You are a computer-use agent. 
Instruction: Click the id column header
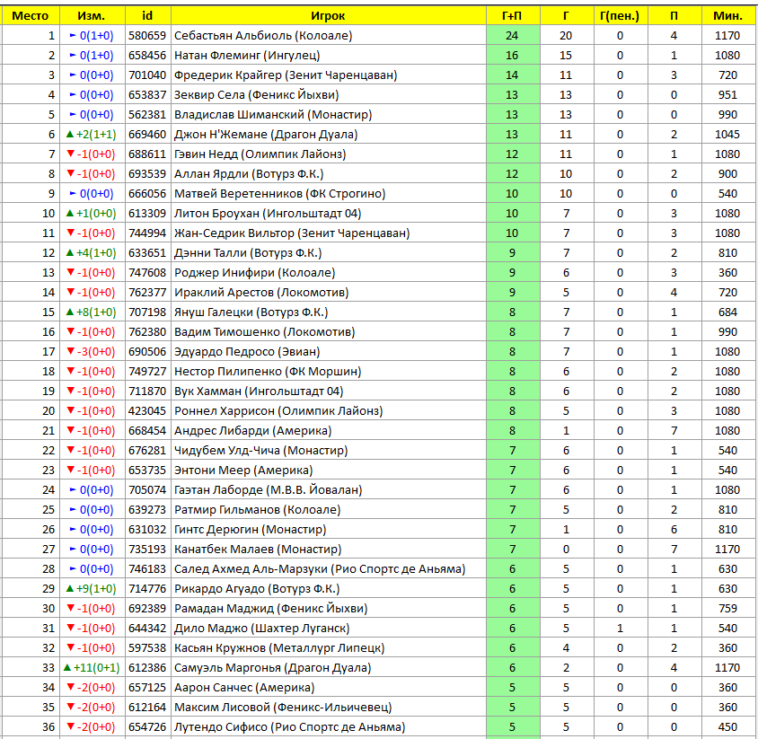[147, 16]
